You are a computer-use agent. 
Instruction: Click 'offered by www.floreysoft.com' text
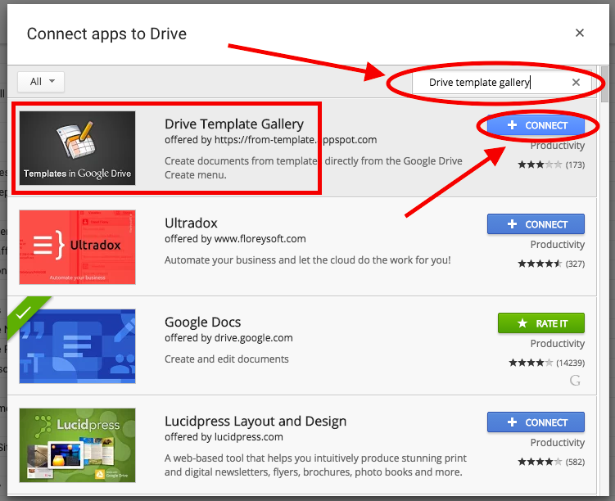(235, 239)
